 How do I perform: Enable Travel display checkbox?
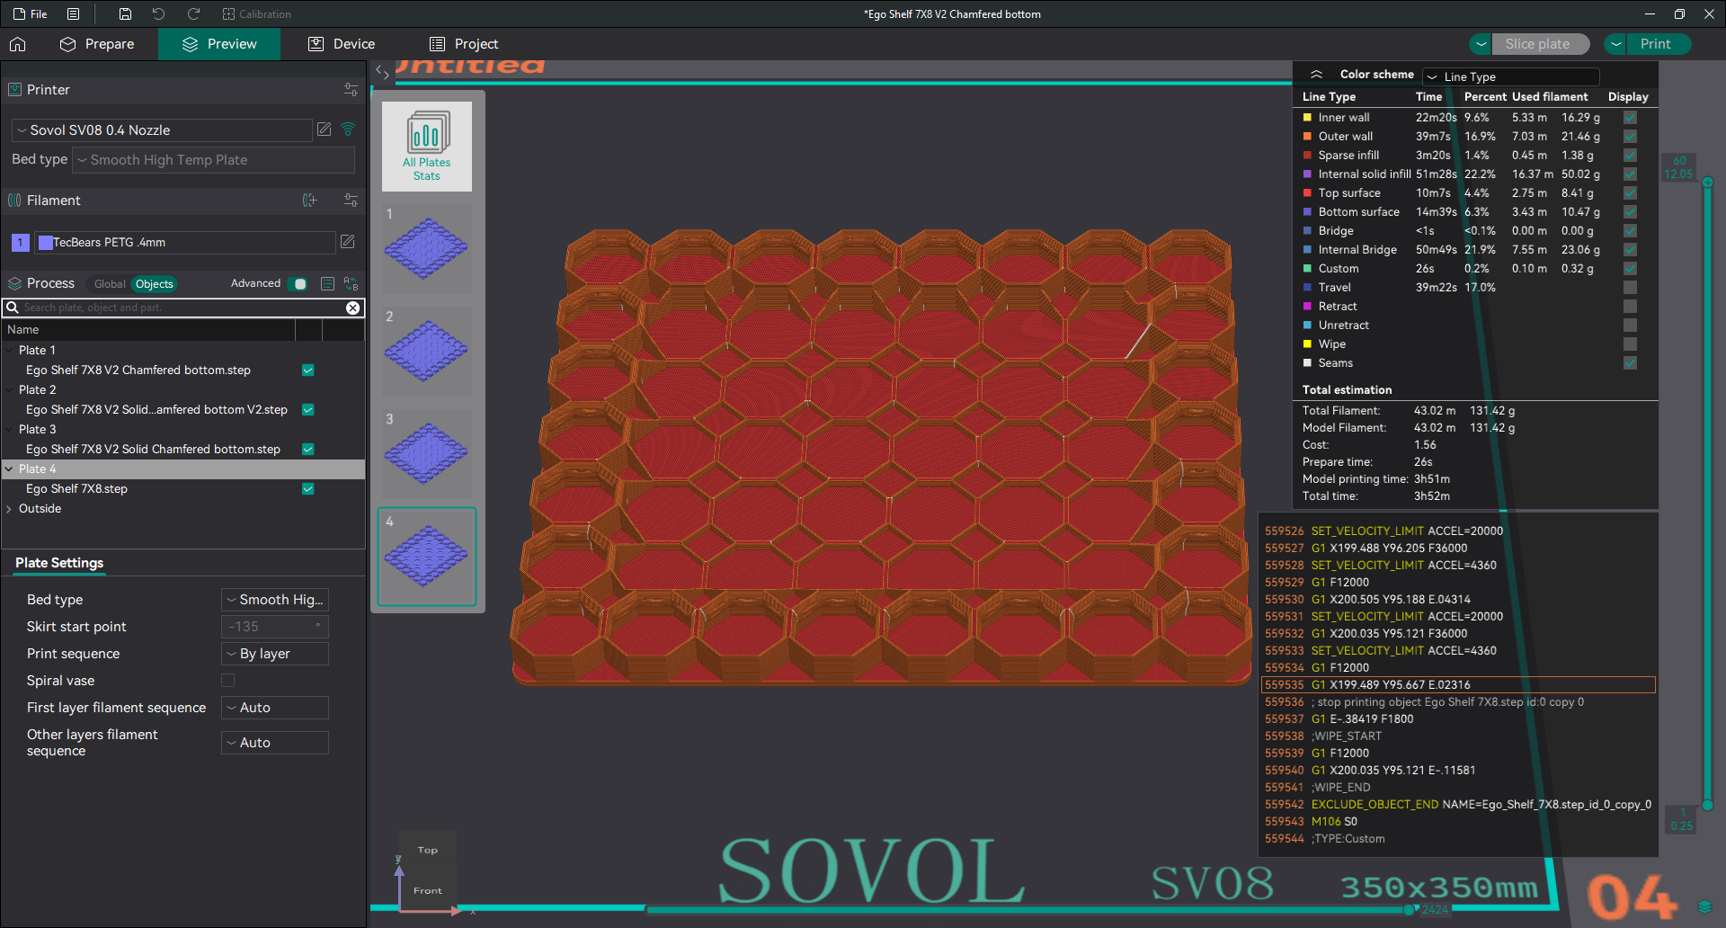coord(1630,288)
